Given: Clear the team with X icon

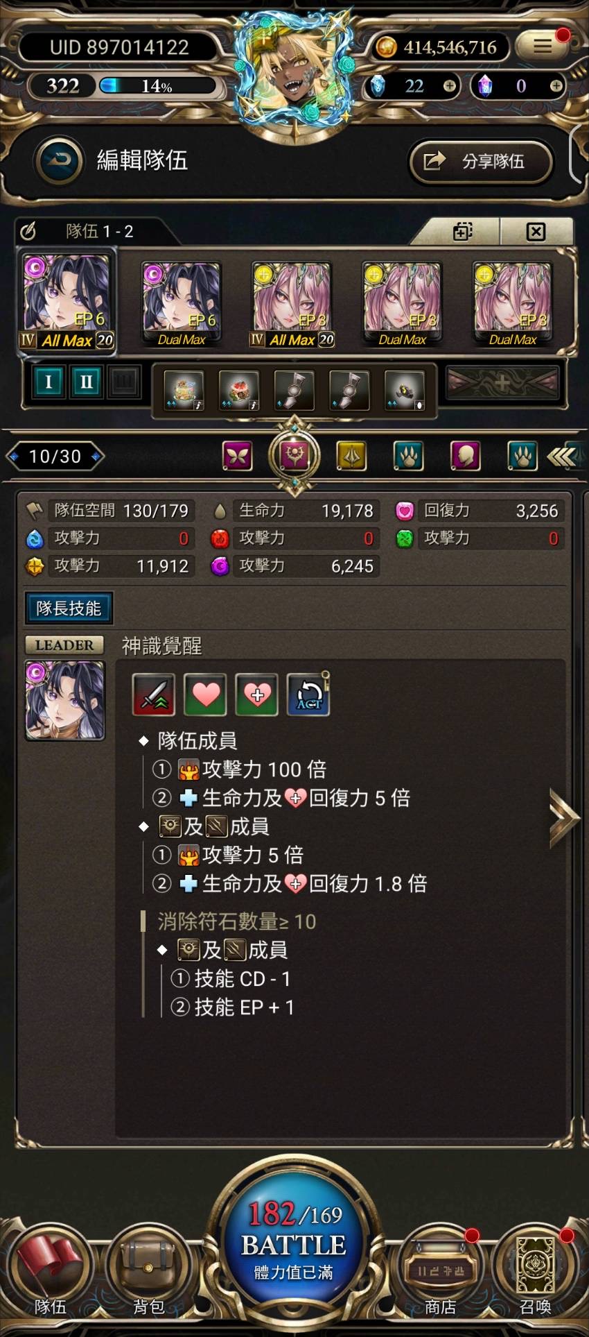Looking at the screenshot, I should pyautogui.click(x=536, y=231).
